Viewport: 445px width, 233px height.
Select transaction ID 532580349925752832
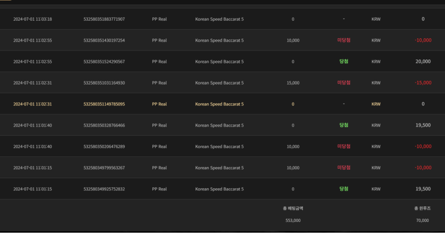tap(104, 189)
